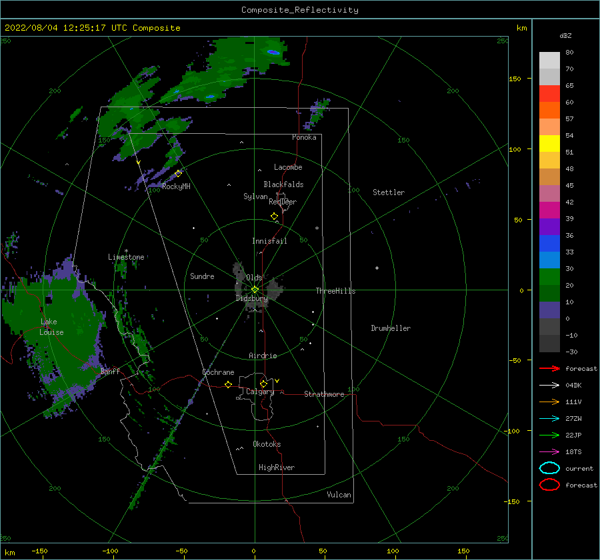Click the yellow diamond marker beside RockyMH
Image resolution: width=600 pixels, height=560 pixels.
178,174
